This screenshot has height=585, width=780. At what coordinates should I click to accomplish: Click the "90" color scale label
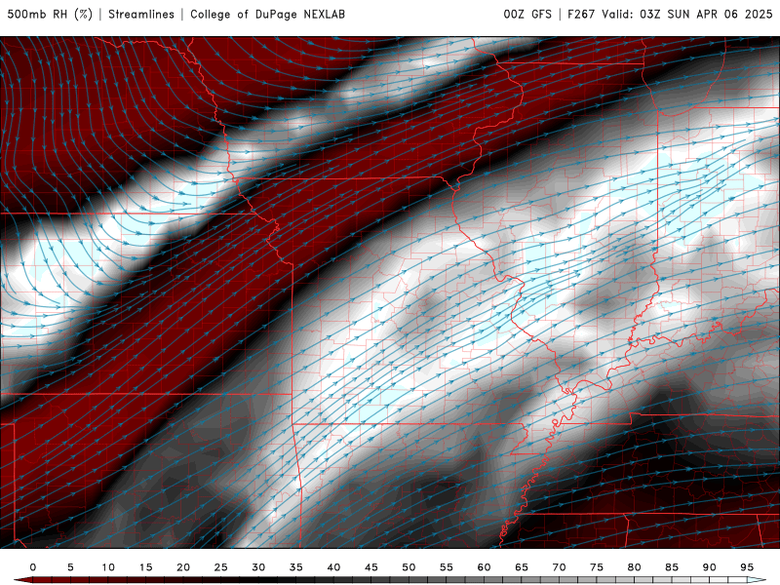(x=710, y=567)
